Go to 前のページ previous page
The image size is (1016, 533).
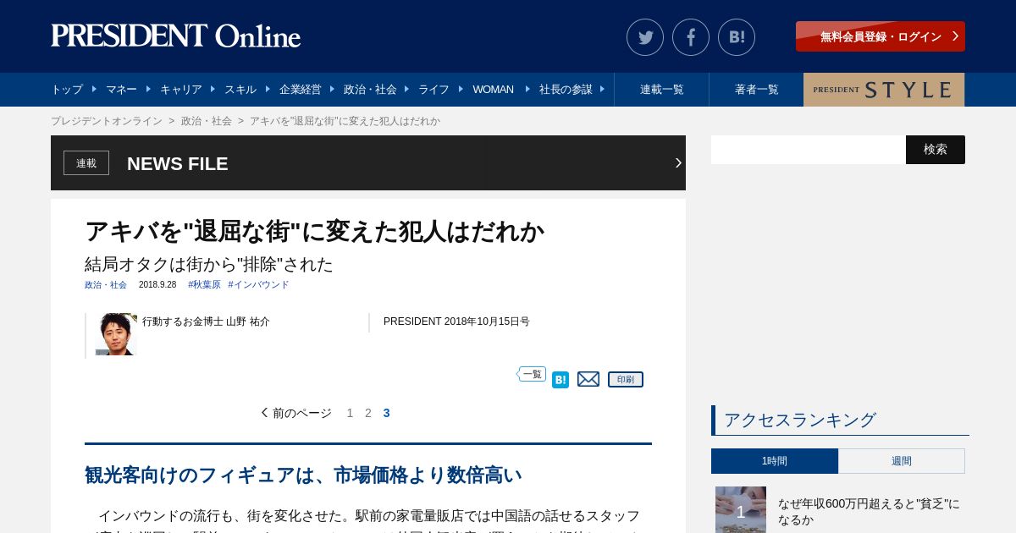coord(296,413)
